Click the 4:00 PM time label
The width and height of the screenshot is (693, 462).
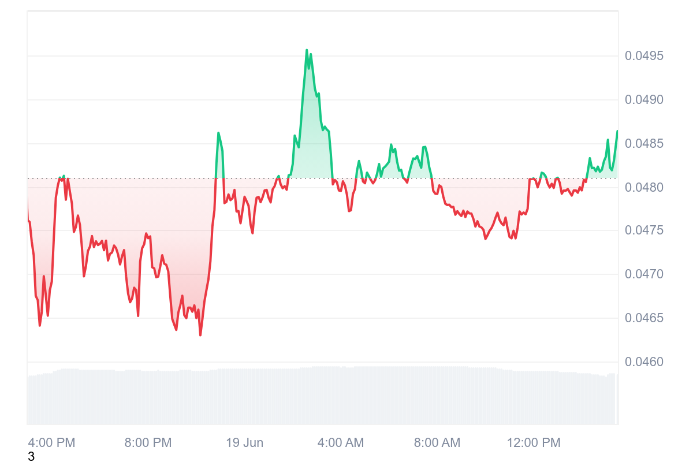coord(51,443)
